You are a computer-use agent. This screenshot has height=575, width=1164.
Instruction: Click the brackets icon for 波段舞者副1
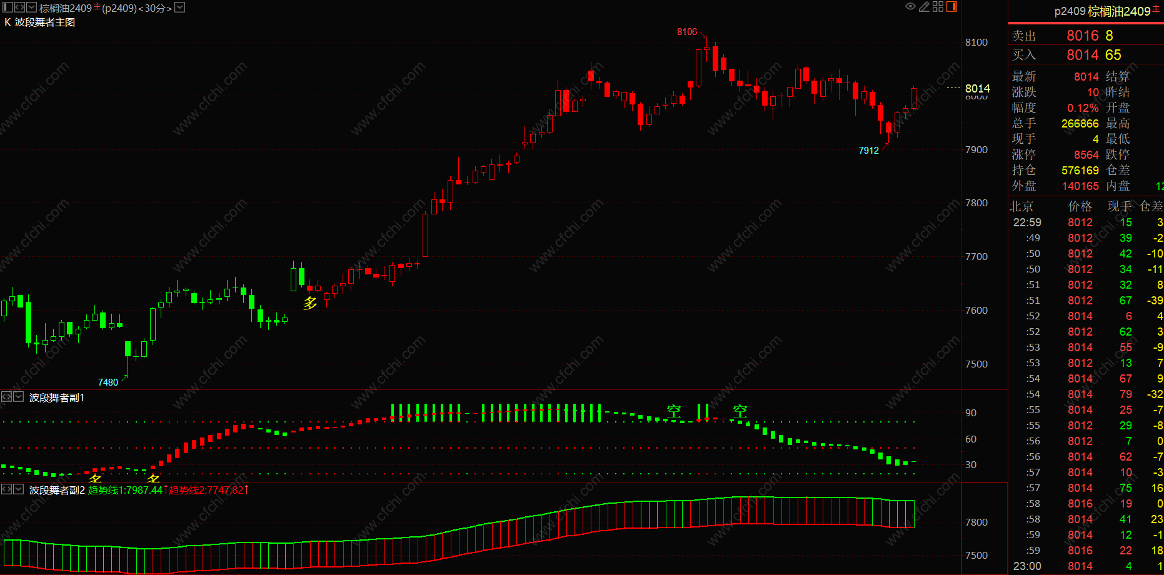(x=6, y=397)
